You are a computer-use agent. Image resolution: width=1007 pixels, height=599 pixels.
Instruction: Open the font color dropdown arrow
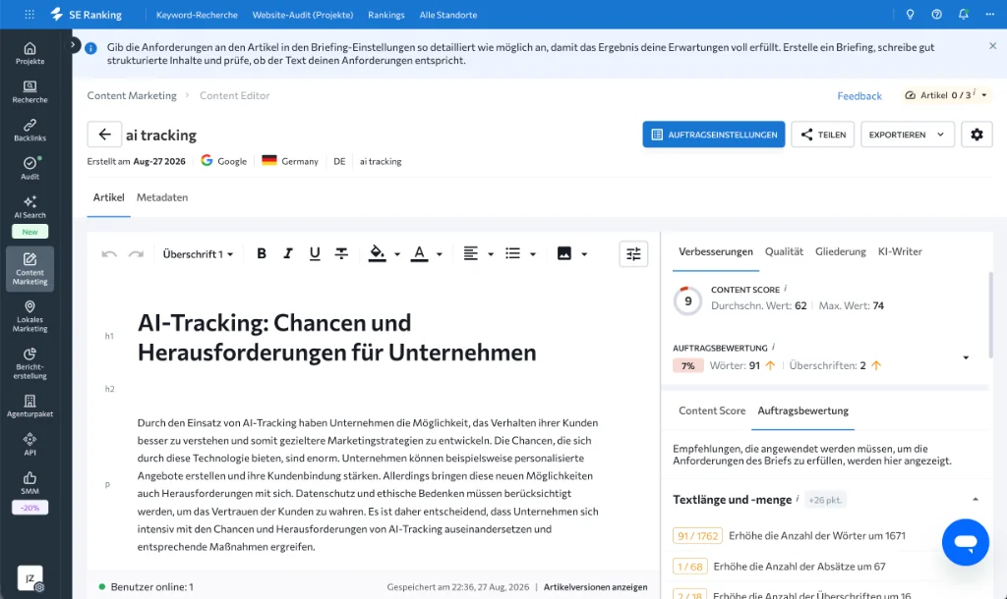440,254
